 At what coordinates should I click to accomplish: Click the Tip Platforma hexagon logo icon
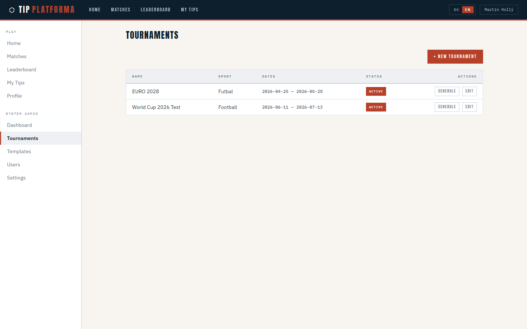[12, 10]
